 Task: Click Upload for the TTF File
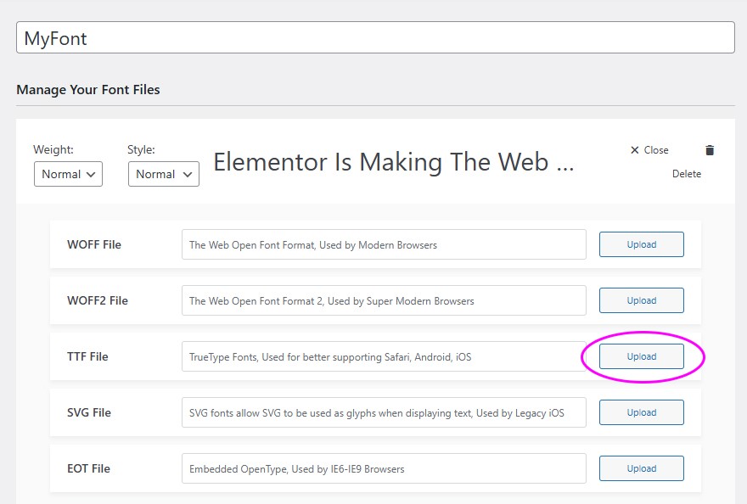[x=641, y=356]
